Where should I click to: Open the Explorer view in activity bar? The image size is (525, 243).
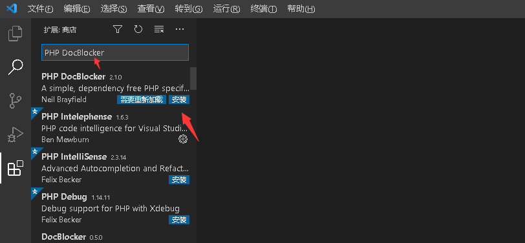coord(16,34)
